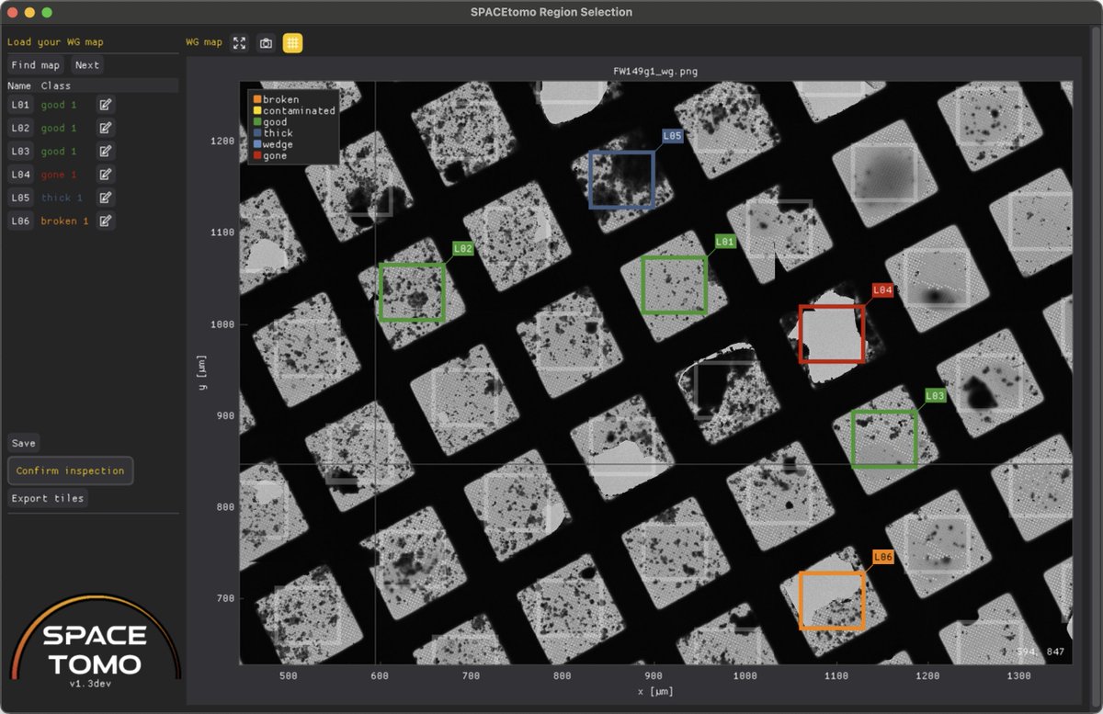Click the L05 tag on the map
Screen dimensions: 1103x714
tap(672, 136)
